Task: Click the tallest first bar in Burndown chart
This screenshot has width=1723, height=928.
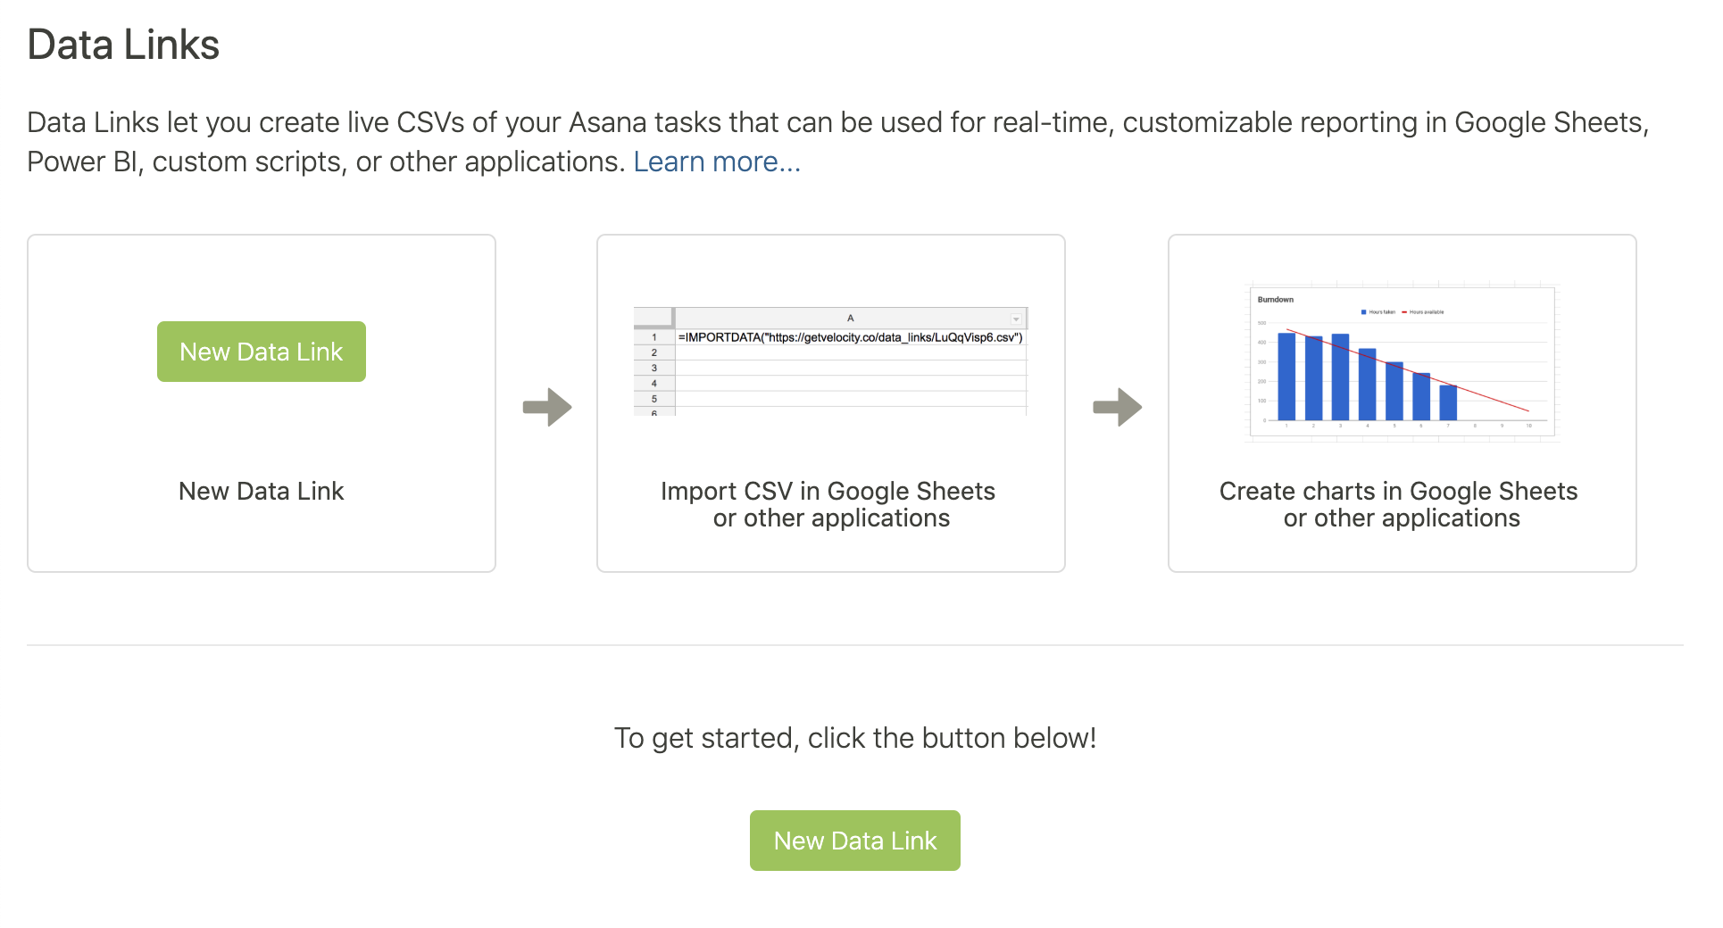Action: (1286, 376)
